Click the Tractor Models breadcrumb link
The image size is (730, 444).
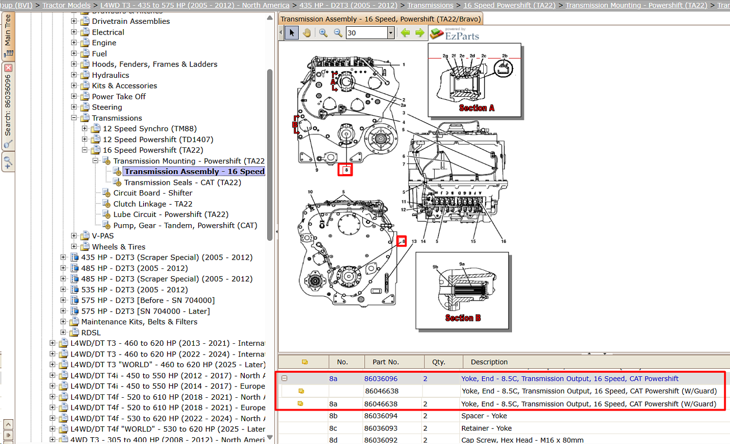pyautogui.click(x=66, y=5)
